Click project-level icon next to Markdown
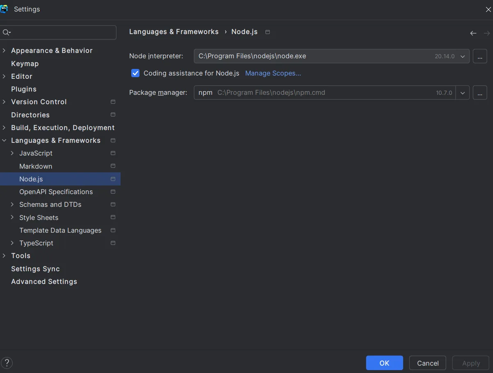 click(x=113, y=166)
